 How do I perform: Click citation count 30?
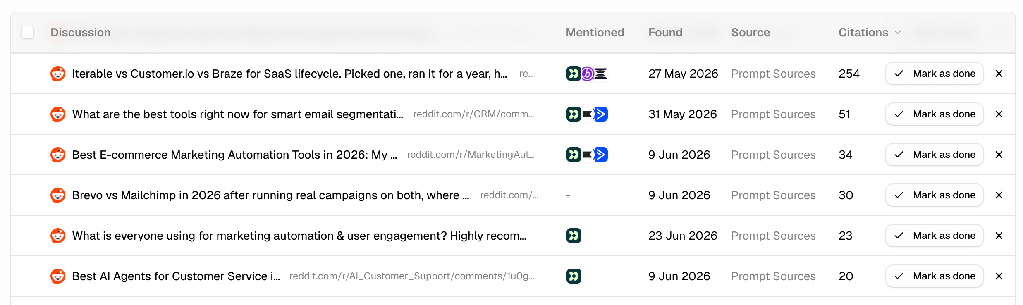pyautogui.click(x=846, y=195)
